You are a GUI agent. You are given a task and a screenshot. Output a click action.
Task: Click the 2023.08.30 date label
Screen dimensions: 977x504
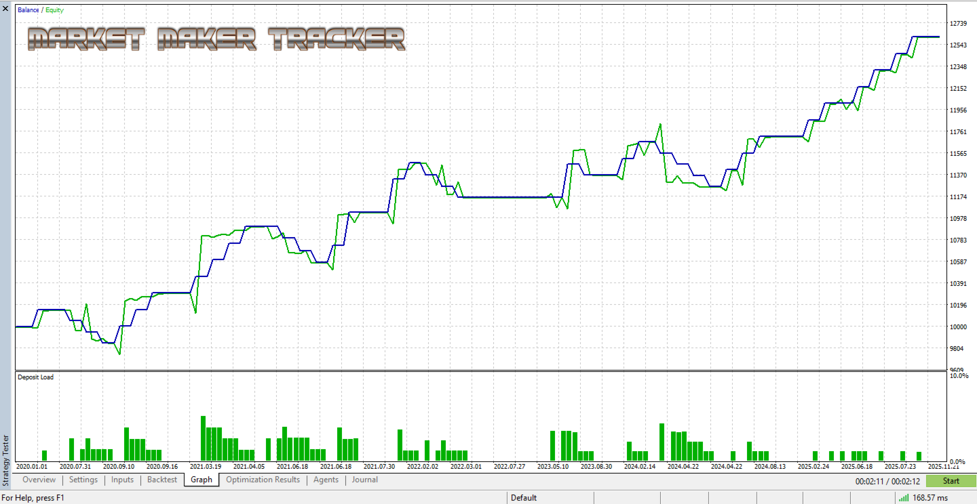pyautogui.click(x=596, y=467)
